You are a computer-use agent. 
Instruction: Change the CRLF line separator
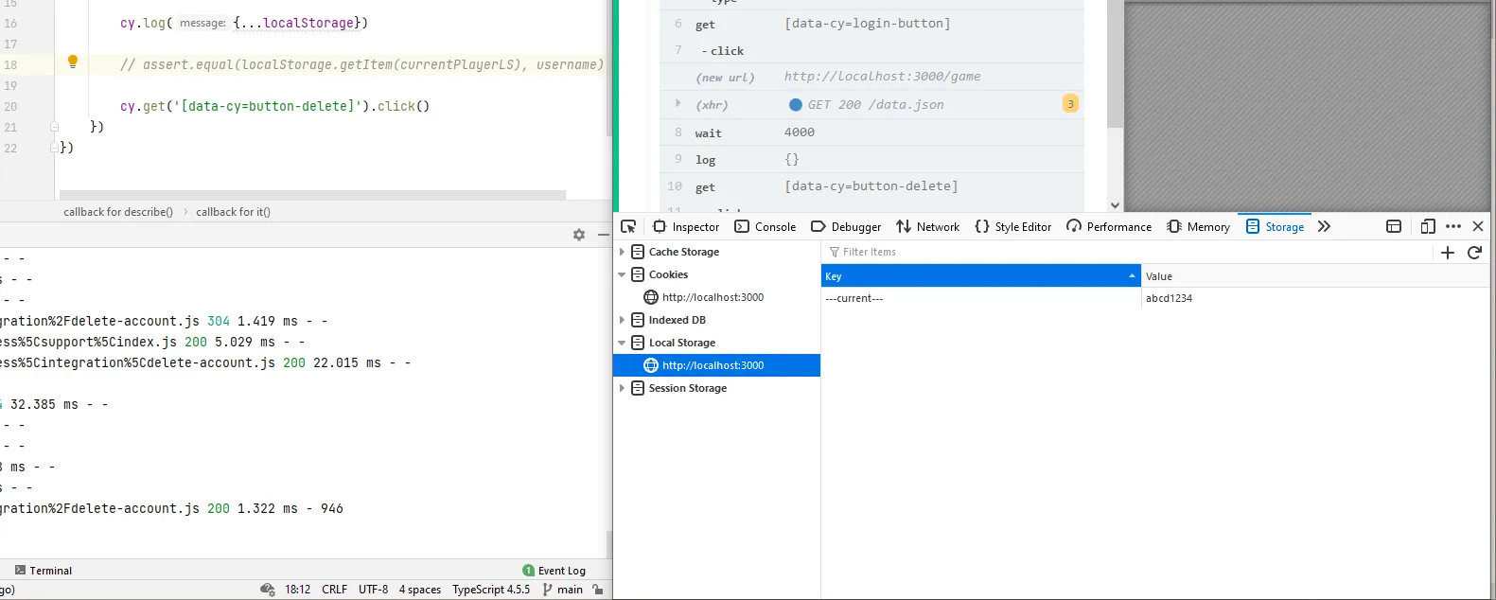click(x=334, y=590)
